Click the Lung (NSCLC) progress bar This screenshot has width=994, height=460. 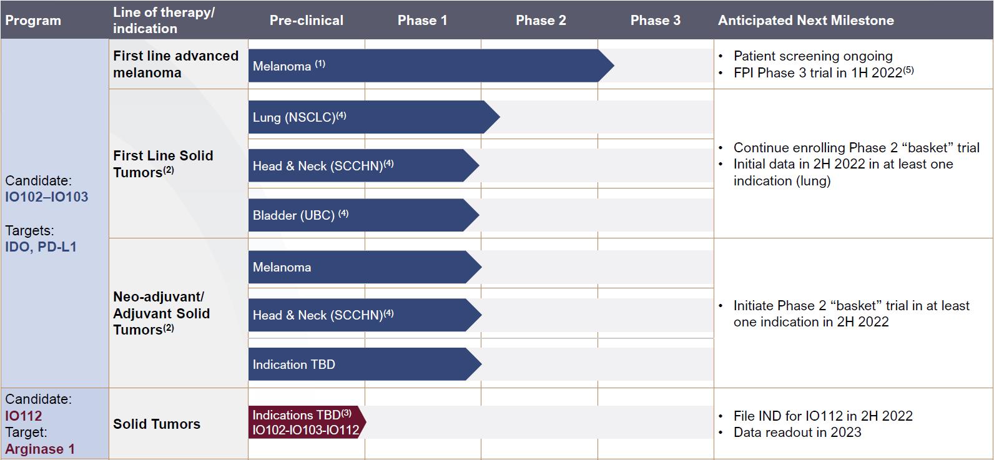(368, 117)
